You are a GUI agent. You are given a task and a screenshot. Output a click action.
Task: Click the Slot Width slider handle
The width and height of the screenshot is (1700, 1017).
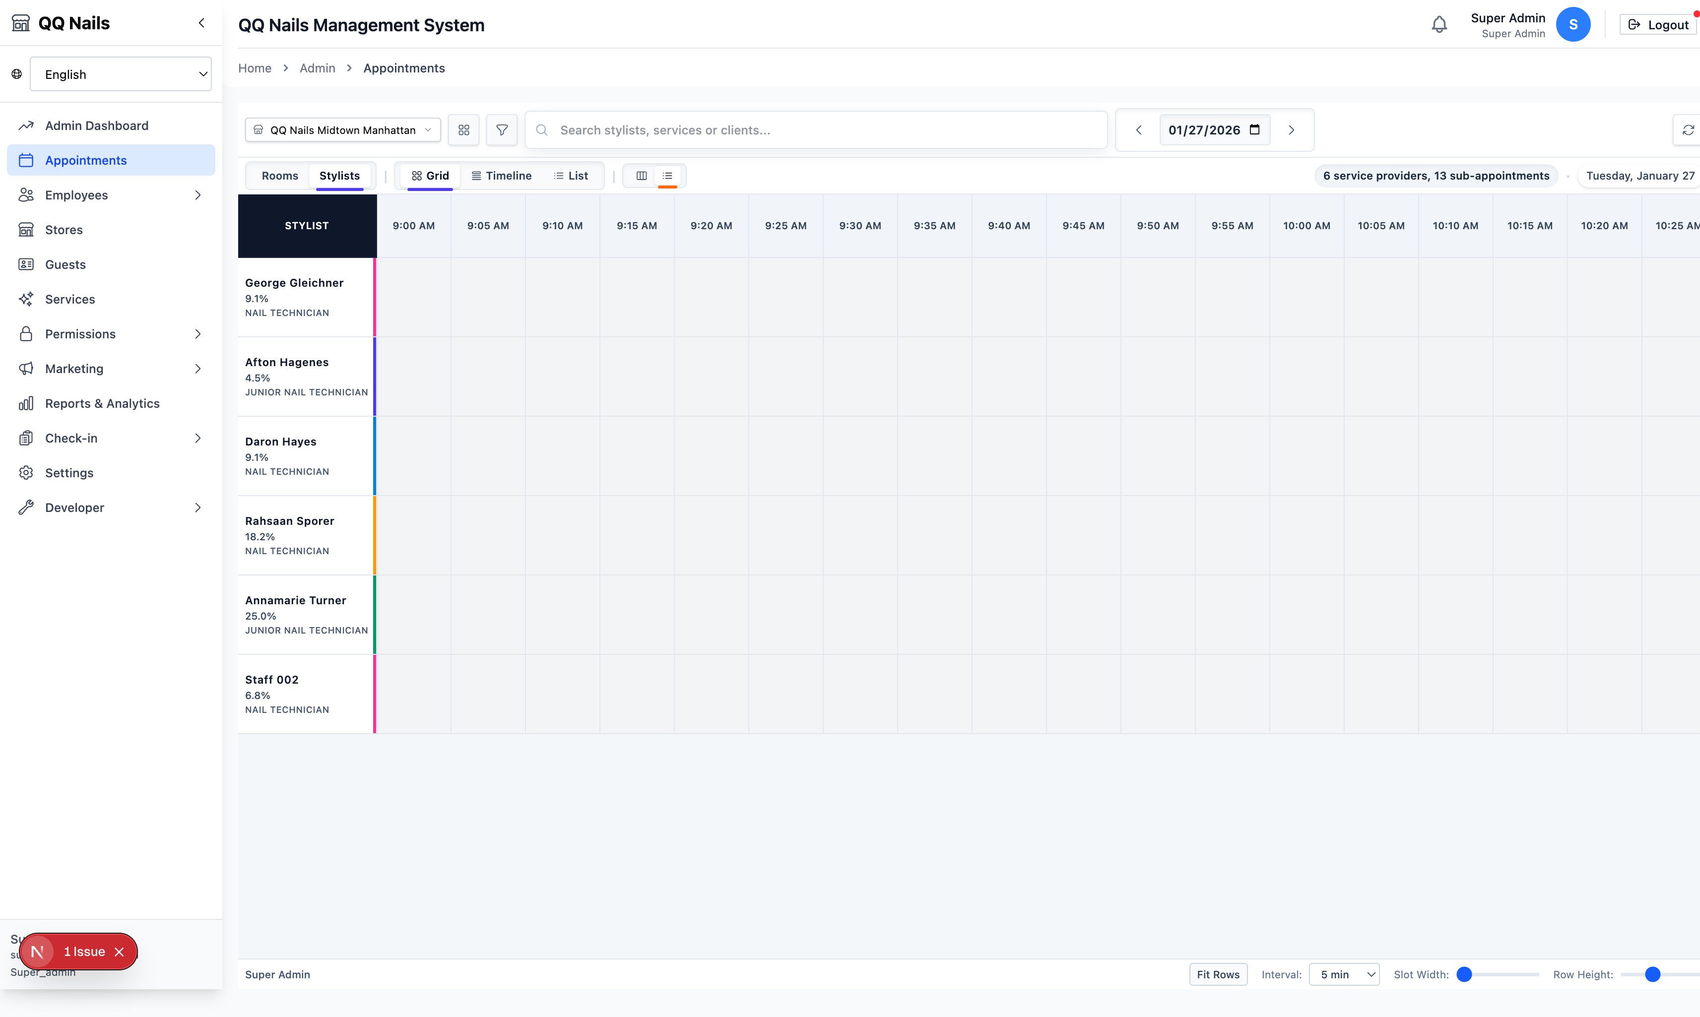[x=1464, y=974]
